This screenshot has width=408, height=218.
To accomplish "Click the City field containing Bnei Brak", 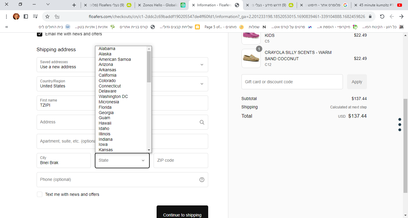I will pyautogui.click(x=64, y=161).
